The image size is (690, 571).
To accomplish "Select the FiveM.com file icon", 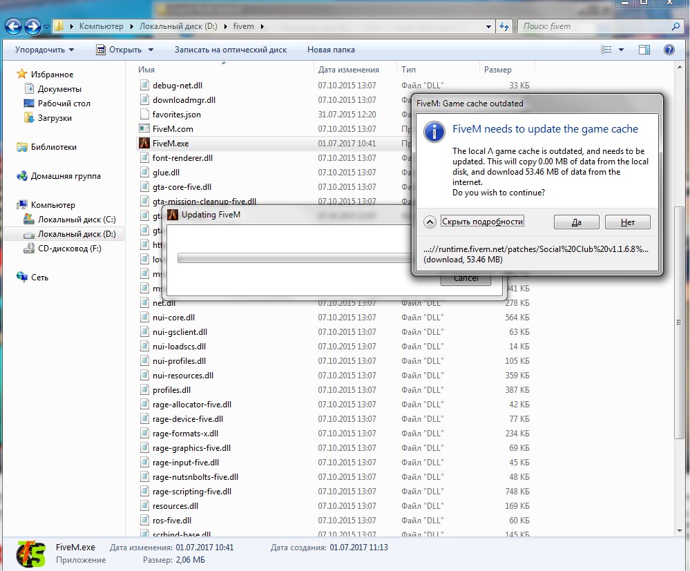I will (144, 129).
